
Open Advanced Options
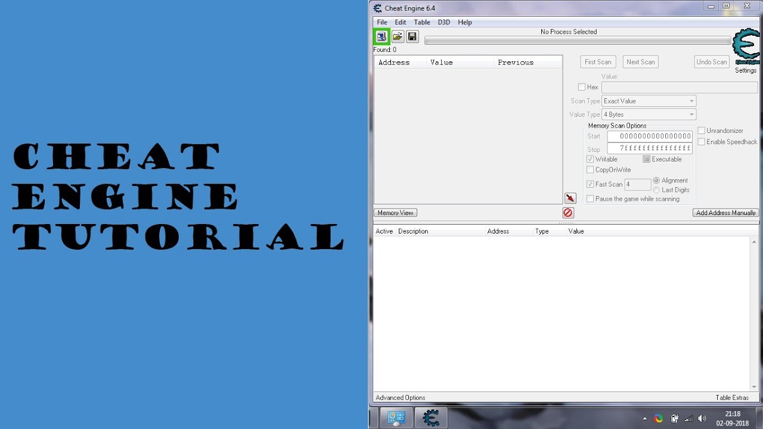point(401,397)
